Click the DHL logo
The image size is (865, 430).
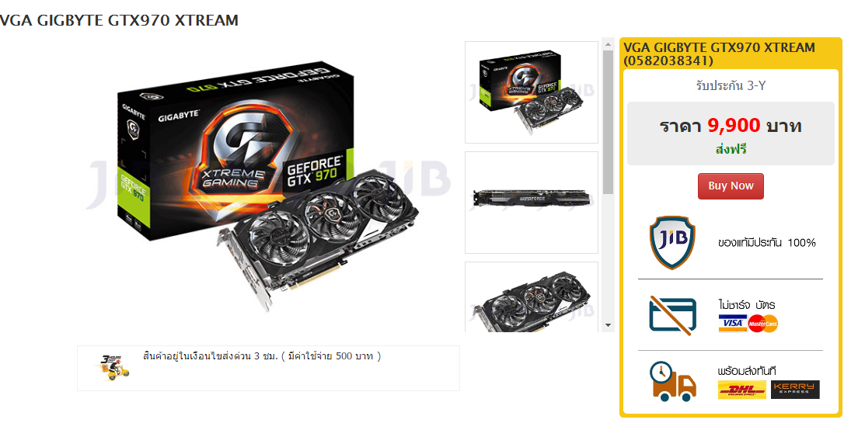pyautogui.click(x=742, y=390)
